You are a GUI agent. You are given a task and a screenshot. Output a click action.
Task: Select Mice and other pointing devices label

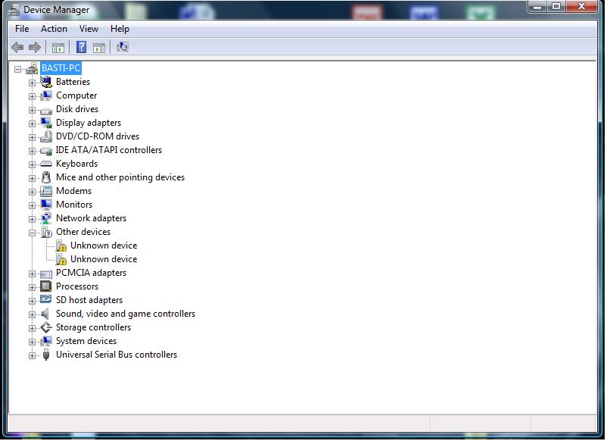coord(120,177)
